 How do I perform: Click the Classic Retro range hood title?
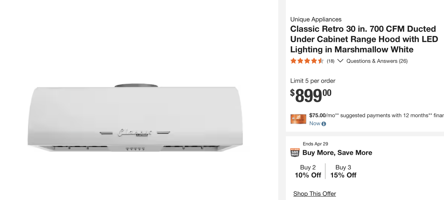tap(364, 39)
